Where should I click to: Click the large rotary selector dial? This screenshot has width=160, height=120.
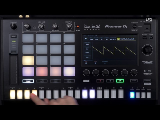147,50
